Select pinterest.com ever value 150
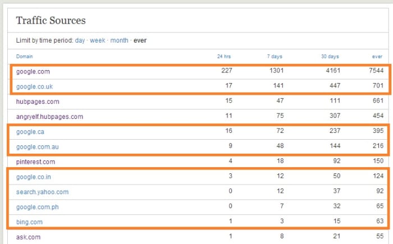The width and height of the screenshot is (393, 244). click(x=378, y=161)
